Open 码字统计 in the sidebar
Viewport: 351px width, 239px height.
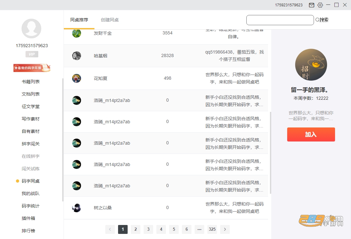pos(31,206)
